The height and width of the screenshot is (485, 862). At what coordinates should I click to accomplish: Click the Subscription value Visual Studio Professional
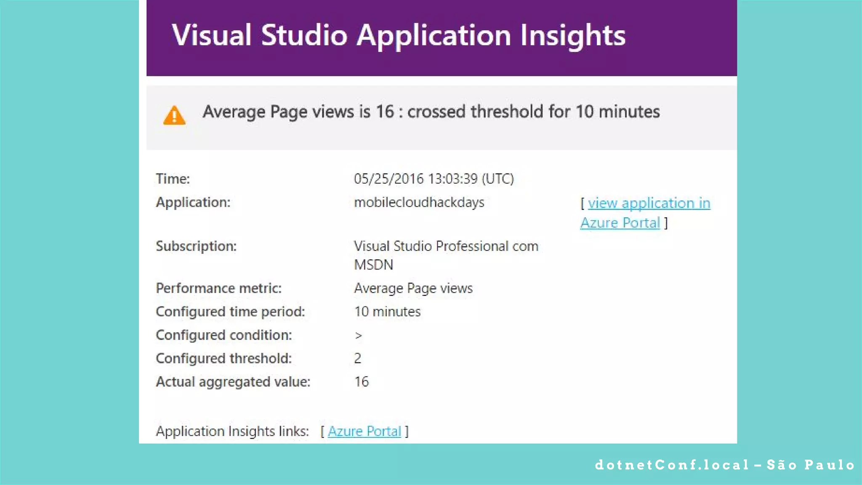[446, 246]
